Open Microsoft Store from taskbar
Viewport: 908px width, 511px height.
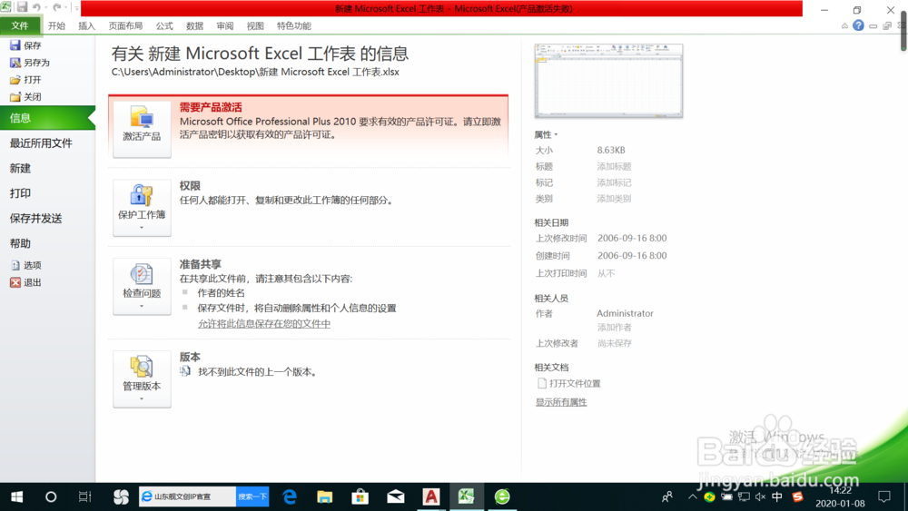point(360,496)
